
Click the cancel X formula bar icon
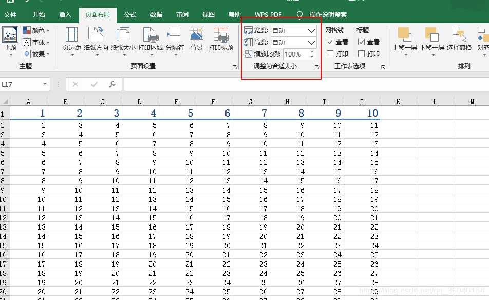click(x=76, y=84)
